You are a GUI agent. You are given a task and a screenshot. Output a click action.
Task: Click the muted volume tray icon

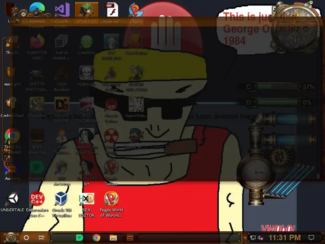tap(260, 238)
